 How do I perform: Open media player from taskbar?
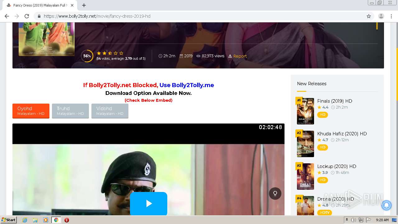tap(46, 220)
